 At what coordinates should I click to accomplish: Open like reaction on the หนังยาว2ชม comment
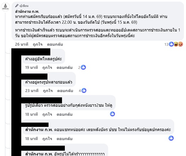(112, 114)
